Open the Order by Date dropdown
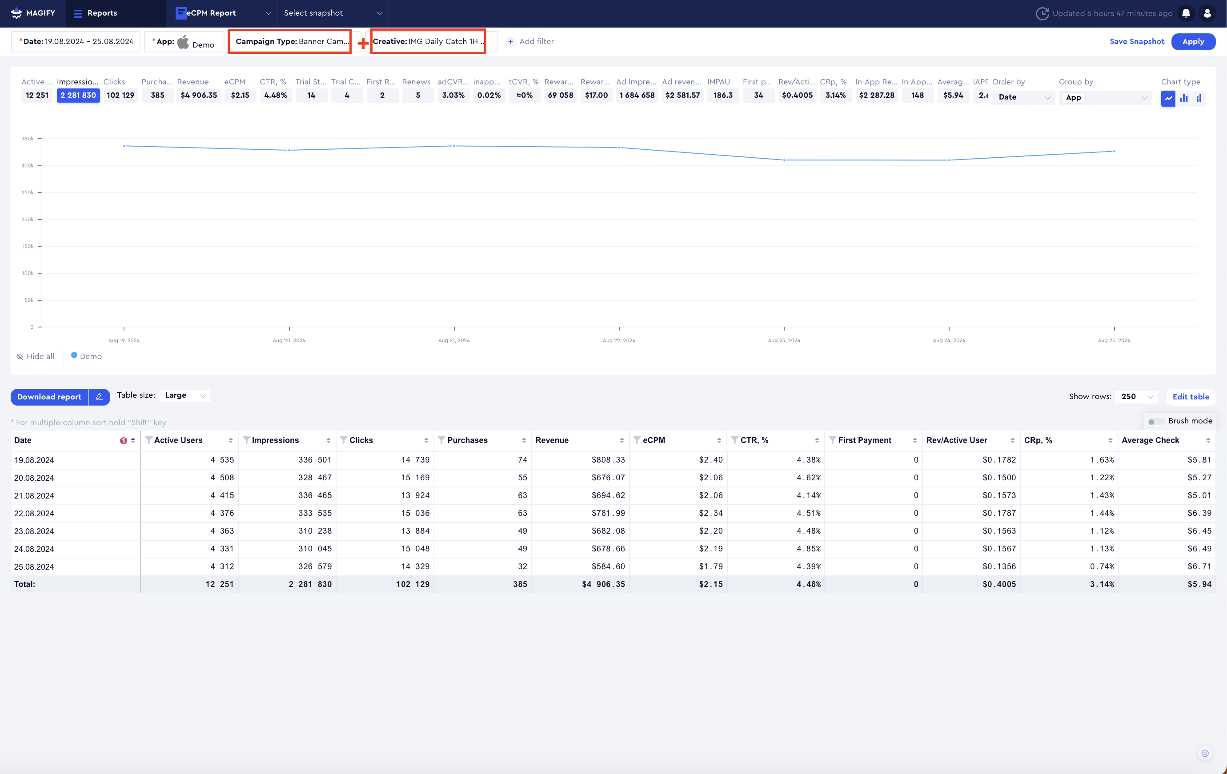 (1023, 97)
